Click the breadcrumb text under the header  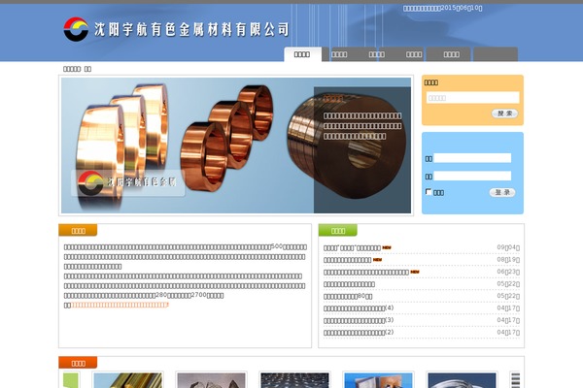(x=78, y=69)
